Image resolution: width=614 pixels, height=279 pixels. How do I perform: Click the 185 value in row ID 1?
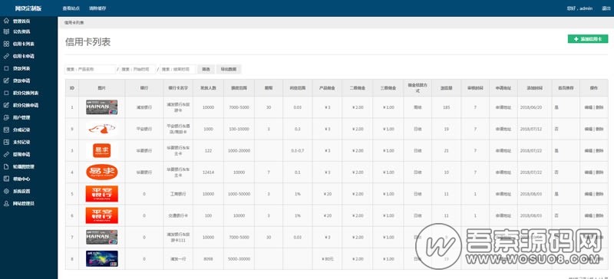point(447,107)
